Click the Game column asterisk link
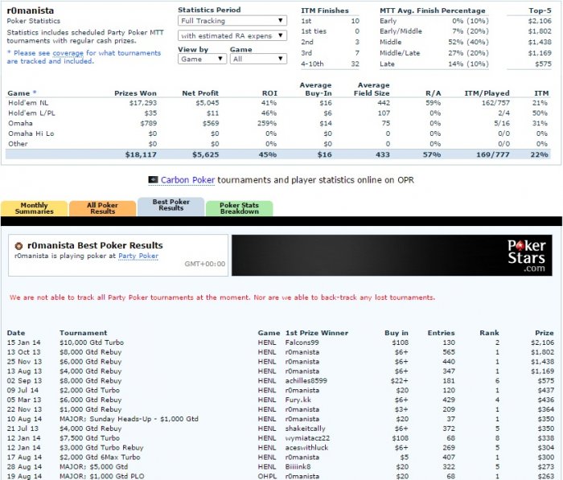Image resolution: width=563 pixels, height=480 pixels. pyautogui.click(x=35, y=92)
